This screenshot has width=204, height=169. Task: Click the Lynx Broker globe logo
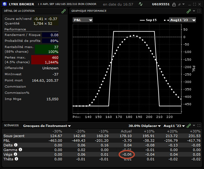pos(5,4)
